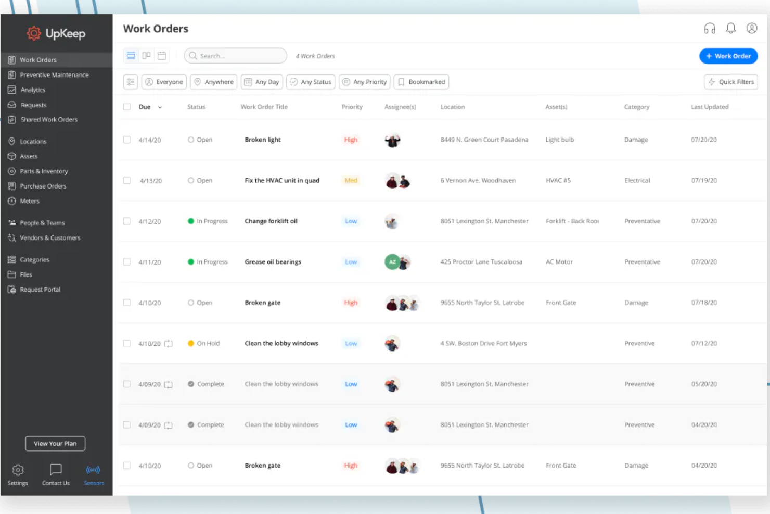
Task: Click inside the Search field
Action: (x=235, y=55)
